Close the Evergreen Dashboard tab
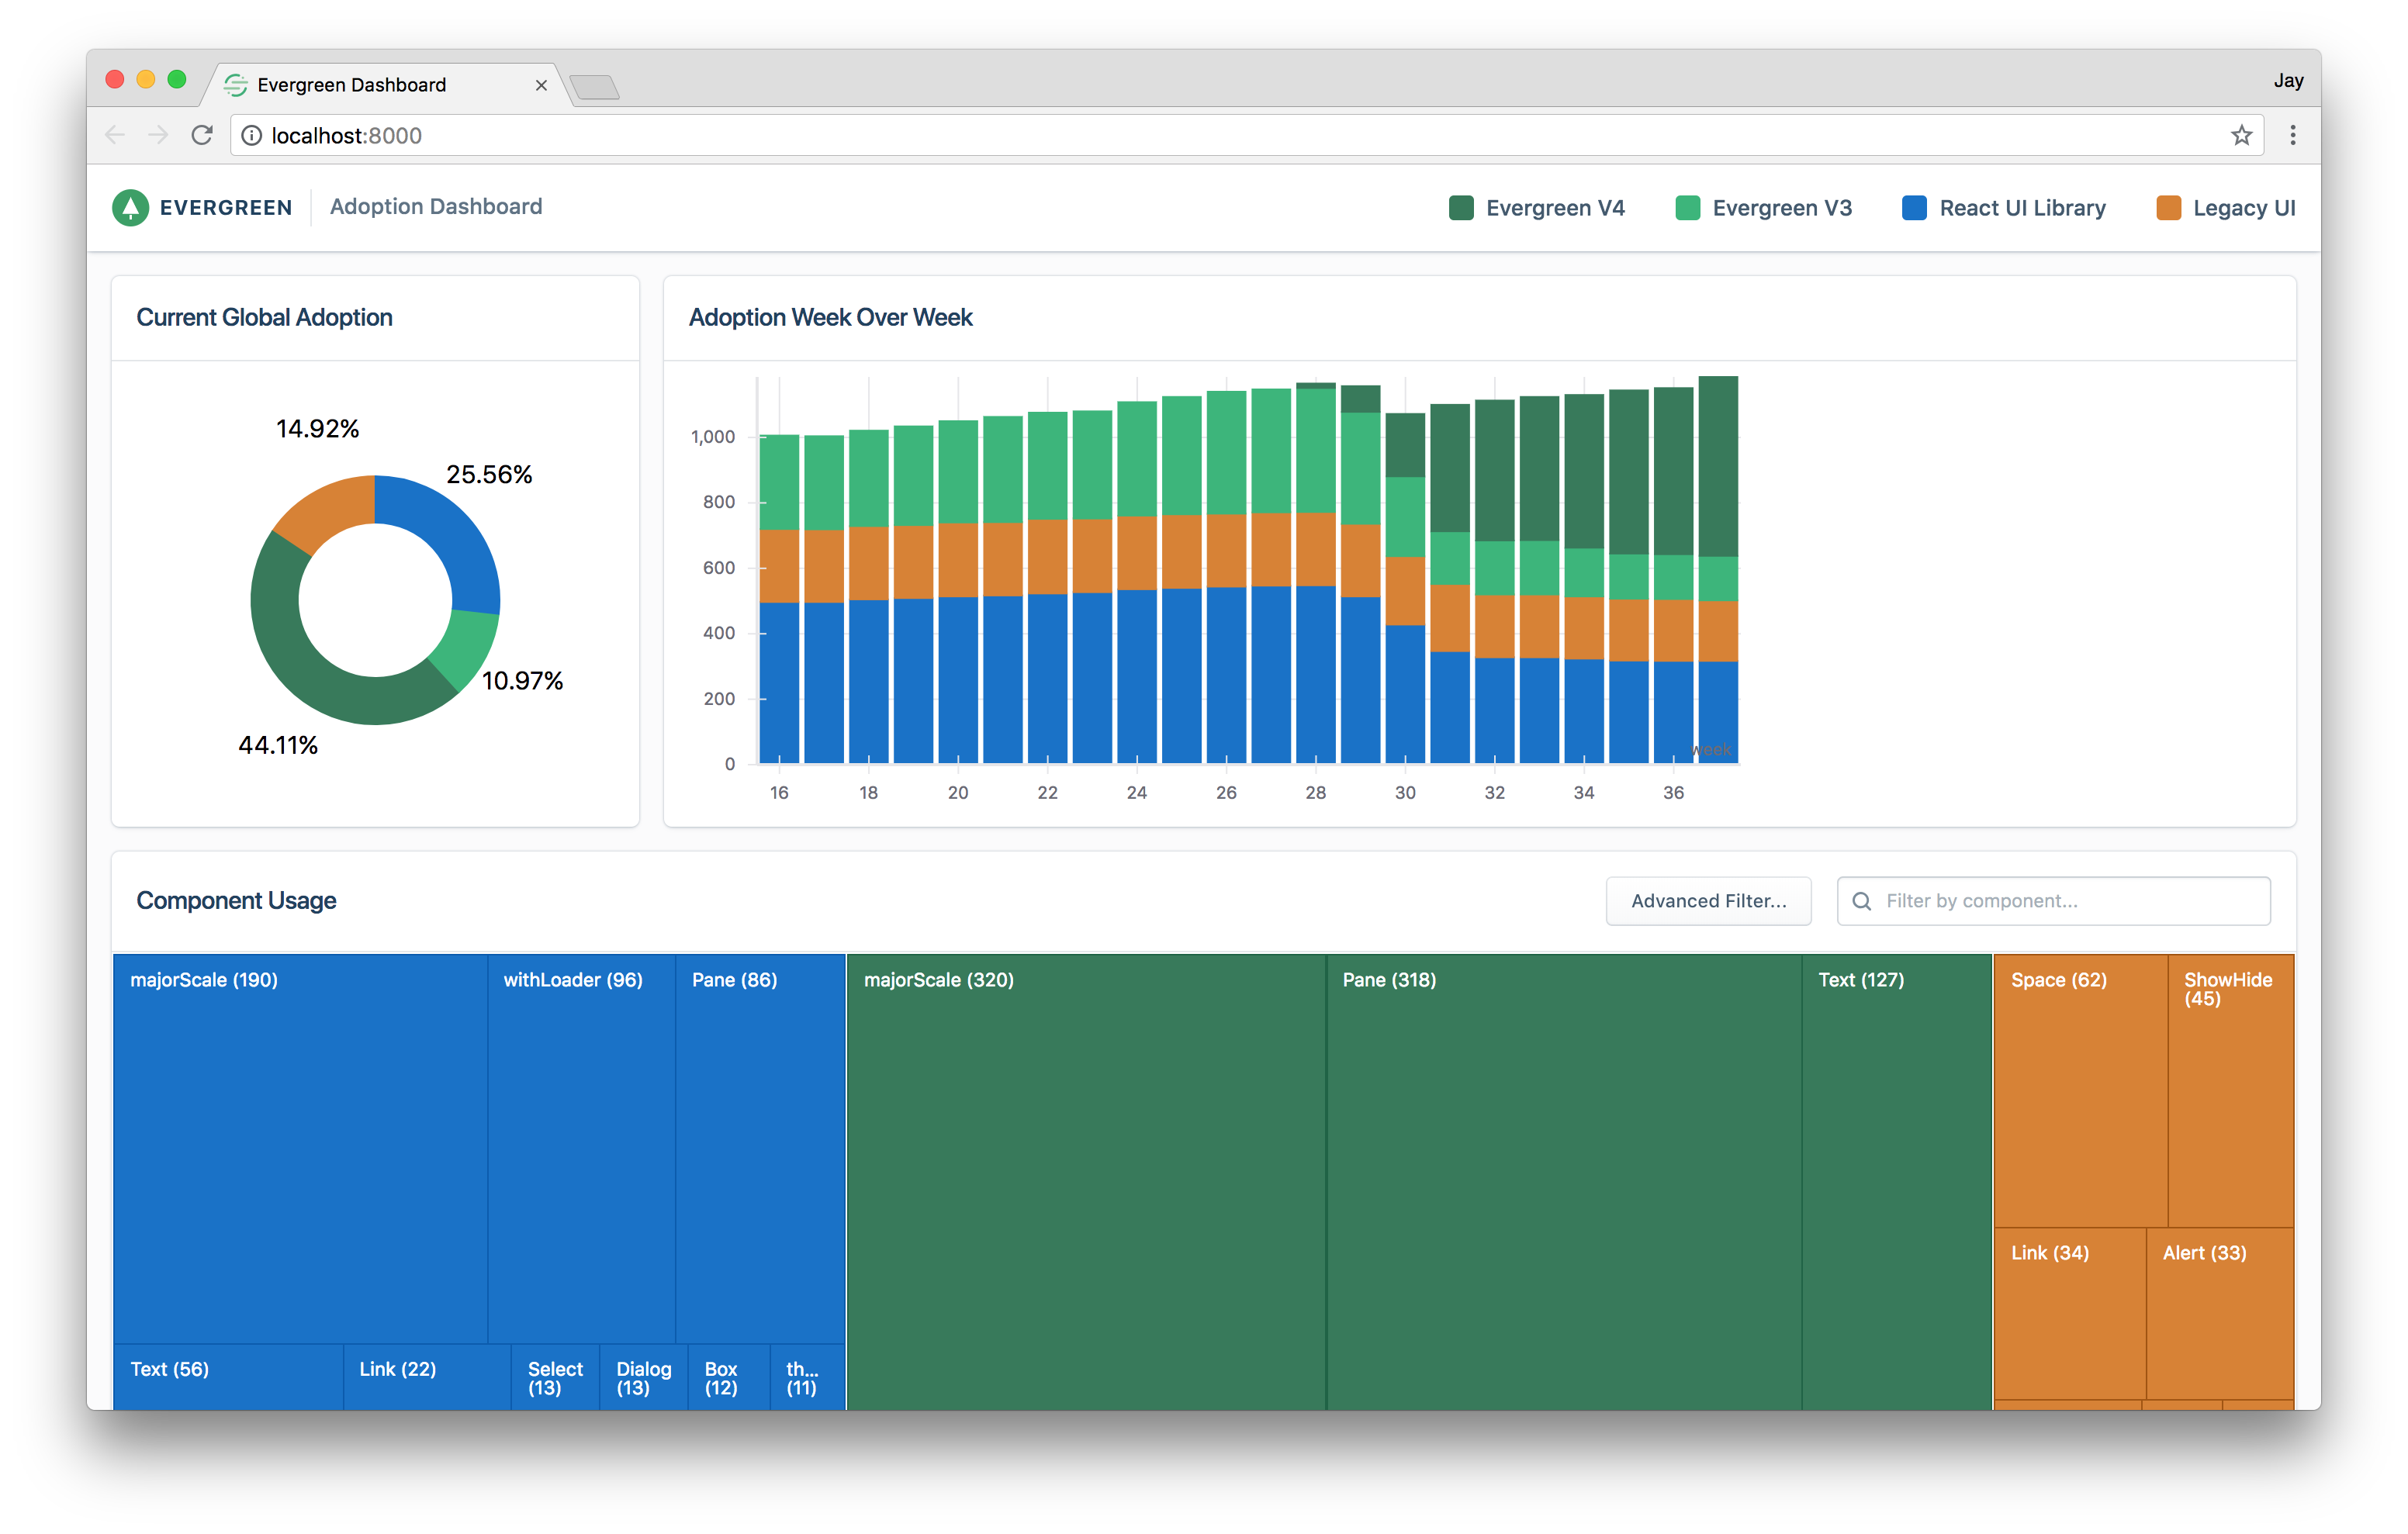This screenshot has height=1534, width=2408. coord(541,85)
